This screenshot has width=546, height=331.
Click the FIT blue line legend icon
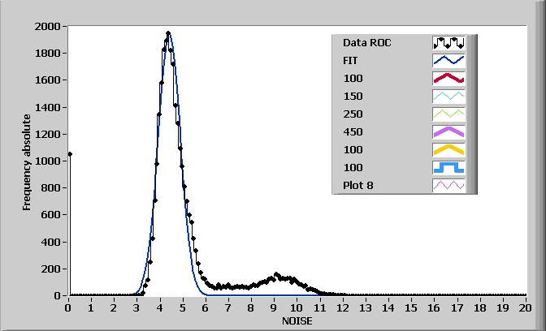pos(448,60)
